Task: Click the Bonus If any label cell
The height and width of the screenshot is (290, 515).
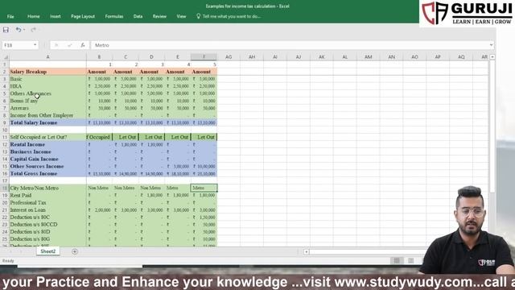Action: pos(47,101)
